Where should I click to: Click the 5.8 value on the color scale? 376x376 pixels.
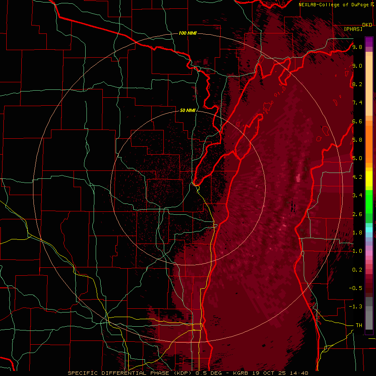tap(357, 140)
